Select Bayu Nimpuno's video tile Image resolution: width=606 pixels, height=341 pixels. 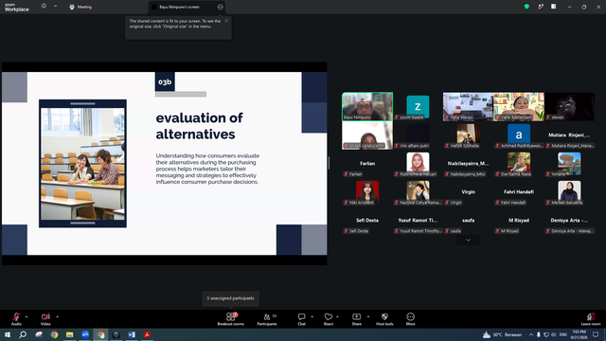(x=367, y=106)
